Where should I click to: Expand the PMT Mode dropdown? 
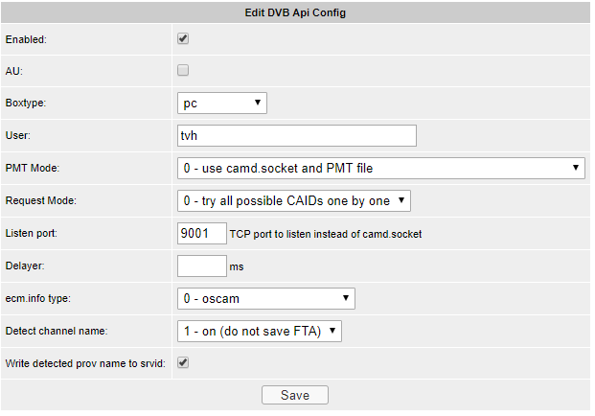point(381,168)
